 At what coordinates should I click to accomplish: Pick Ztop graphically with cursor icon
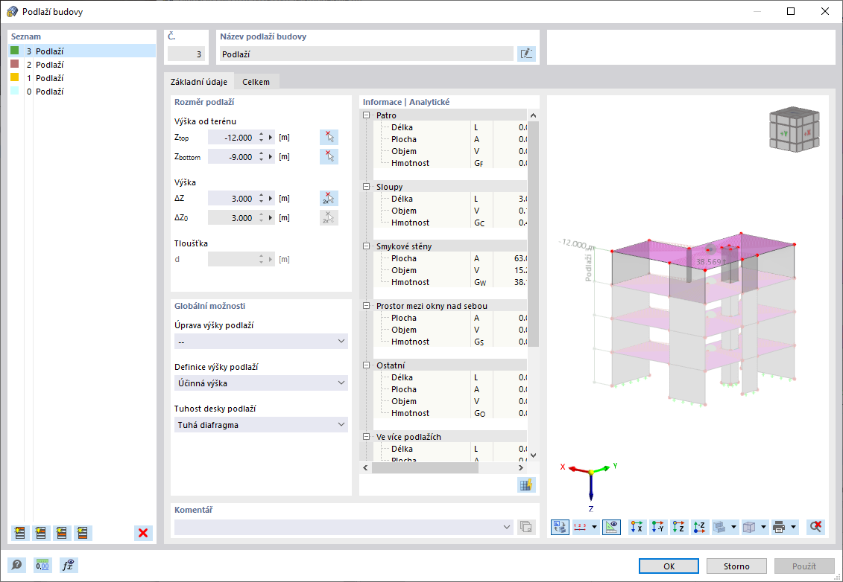[329, 137]
